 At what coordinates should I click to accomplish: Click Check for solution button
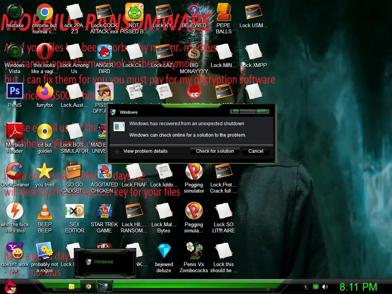coord(215,151)
